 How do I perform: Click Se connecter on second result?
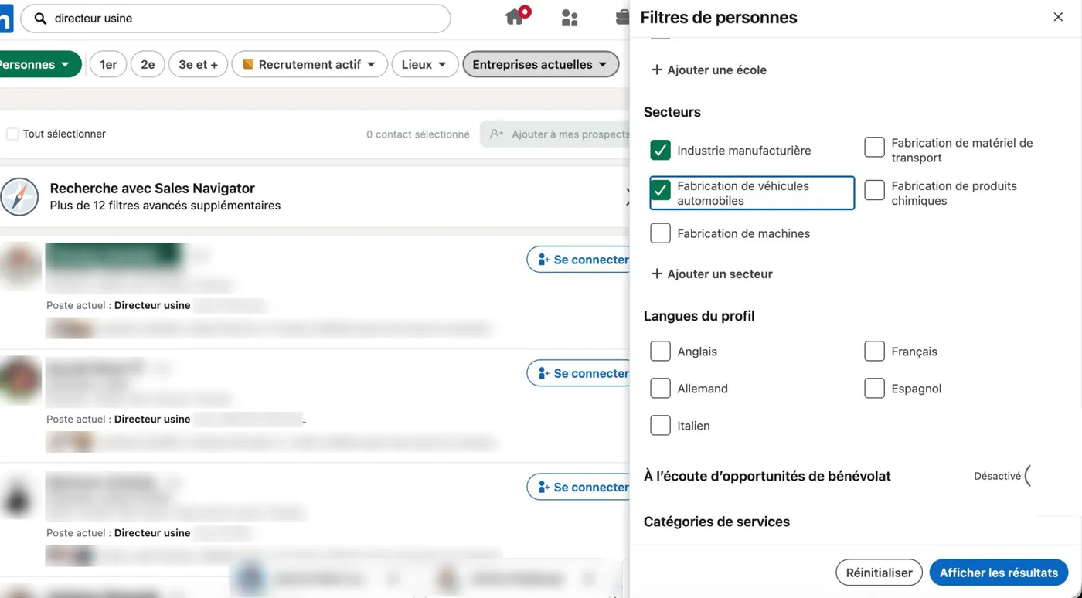(x=579, y=373)
